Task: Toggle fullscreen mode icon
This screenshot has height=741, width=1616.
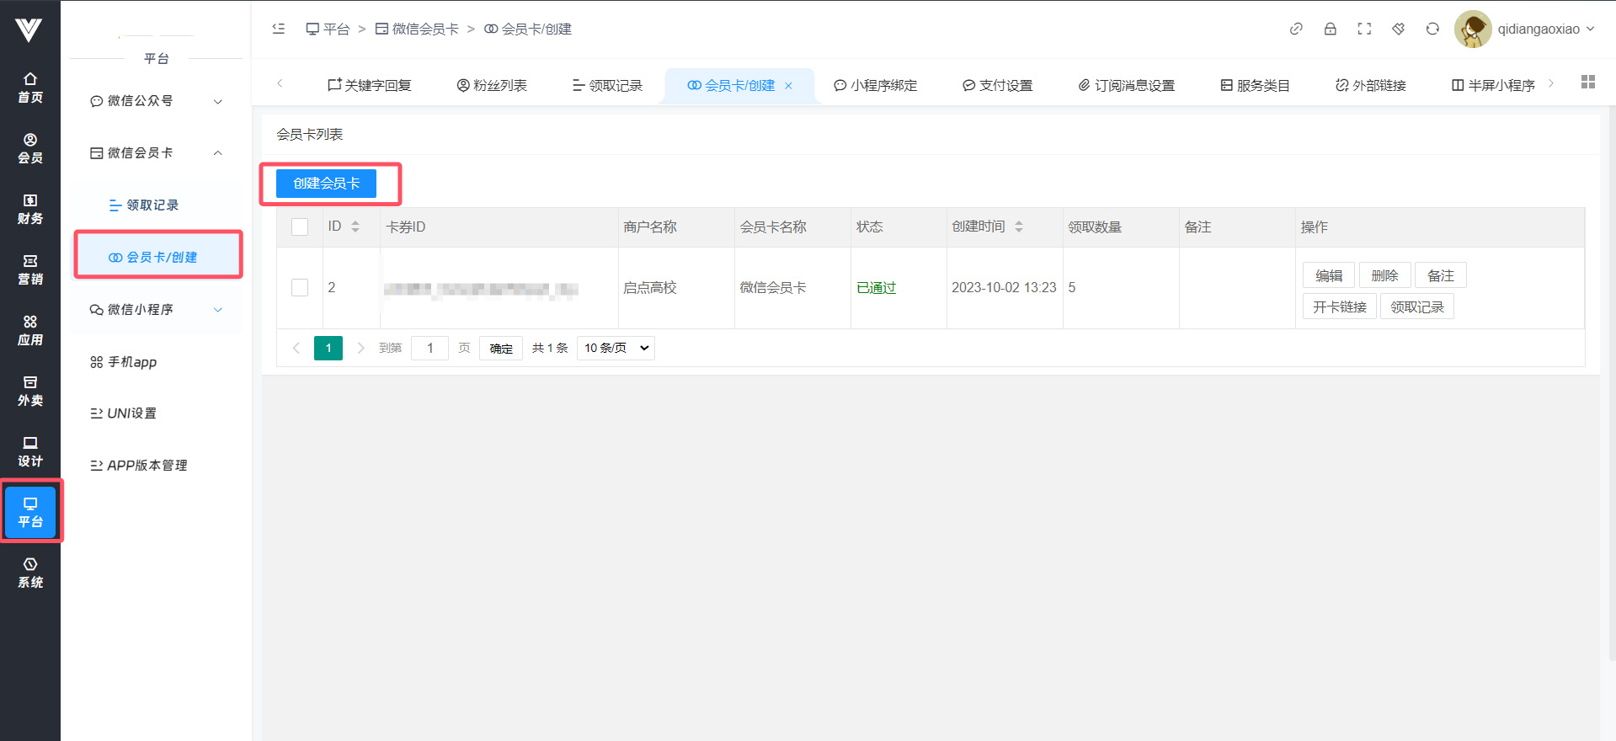Action: [x=1364, y=29]
